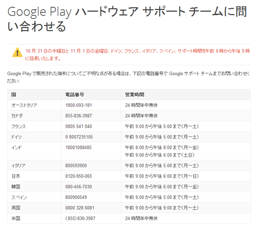
Task: Select the red notice text about 10 月 31 日
Action: click(138, 55)
